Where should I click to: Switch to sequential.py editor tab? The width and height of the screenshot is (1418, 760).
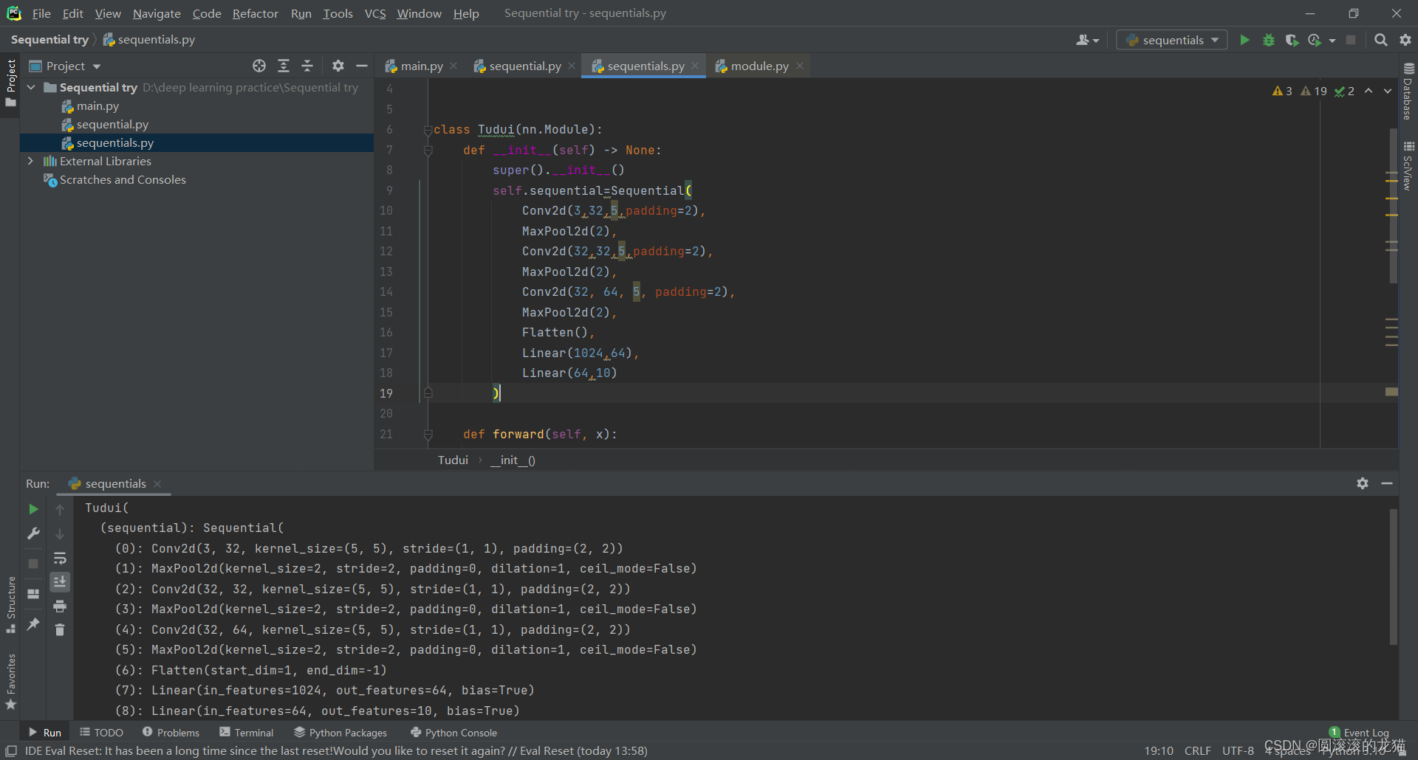click(524, 66)
